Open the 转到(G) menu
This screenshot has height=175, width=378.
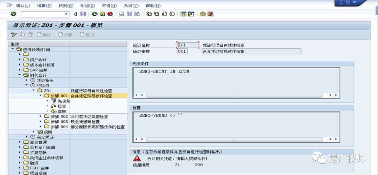click(66, 6)
